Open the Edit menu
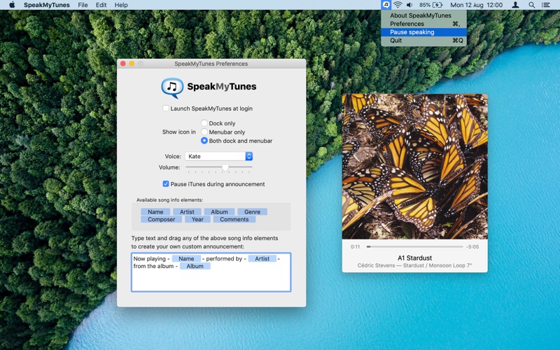The width and height of the screenshot is (560, 350). click(x=101, y=5)
